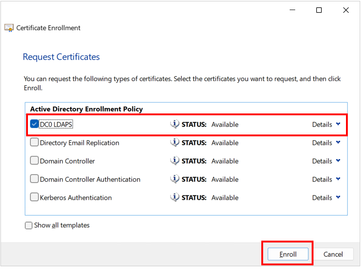Click the Kerberos Authentication status info icon
Image resolution: width=362 pixels, height=269 pixels.
(x=175, y=198)
